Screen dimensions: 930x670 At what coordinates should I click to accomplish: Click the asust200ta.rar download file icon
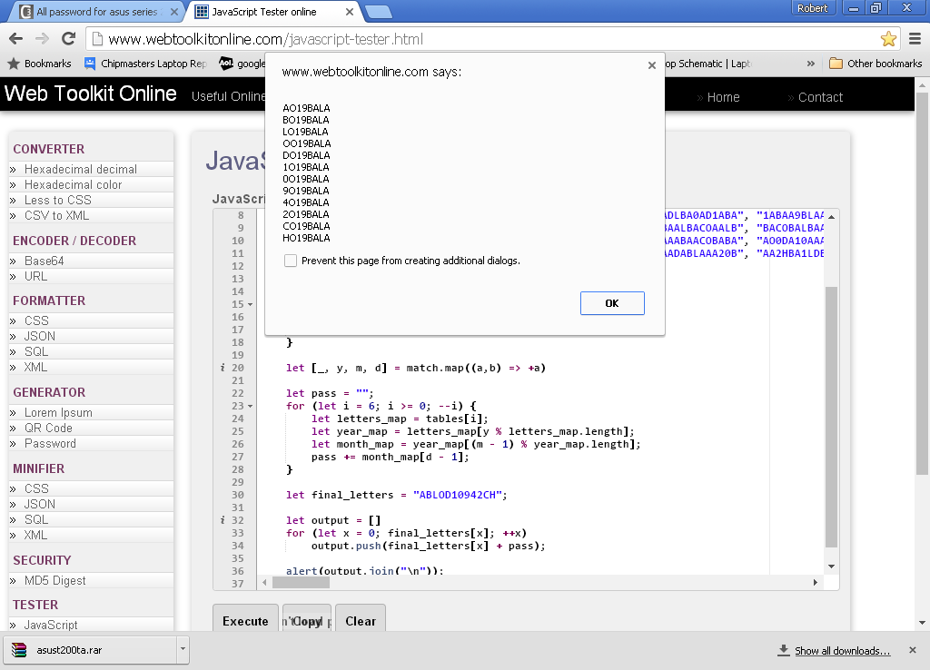pyautogui.click(x=20, y=650)
